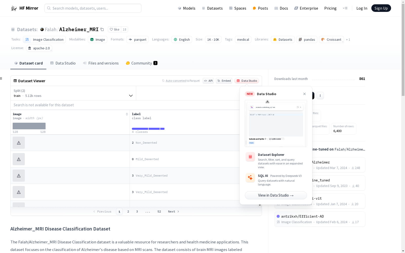Select page 1 in the pagination
This screenshot has width=405, height=253.
(x=119, y=212)
